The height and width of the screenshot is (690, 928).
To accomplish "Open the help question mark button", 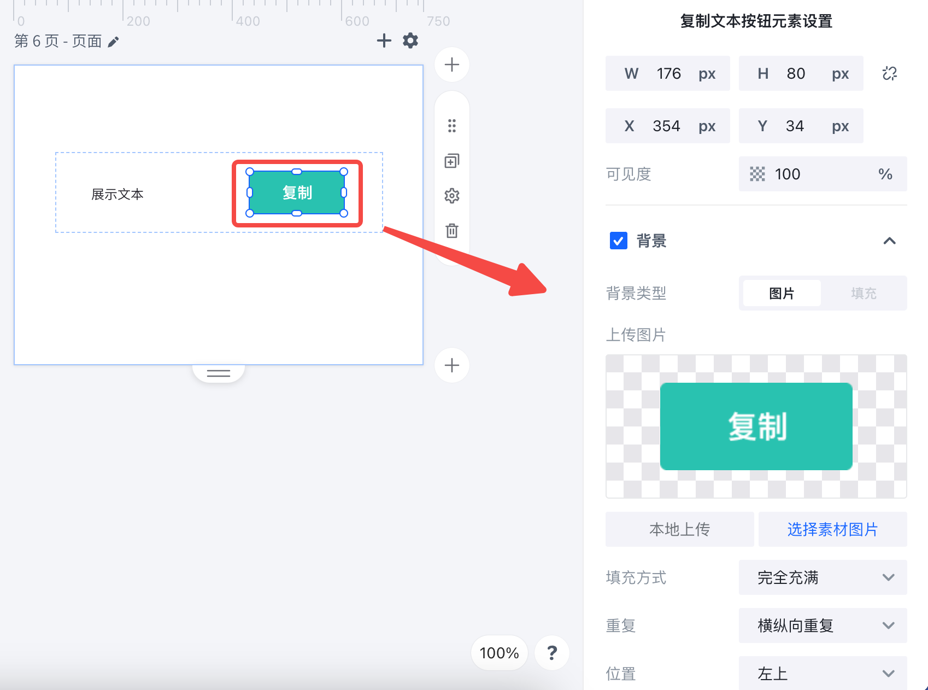I will point(552,653).
